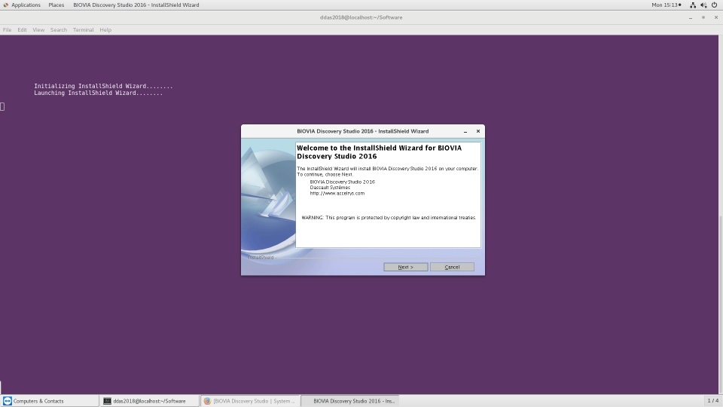Screen dimensions: 723x407
Task: Minimize the terminal window
Action: 691,17
